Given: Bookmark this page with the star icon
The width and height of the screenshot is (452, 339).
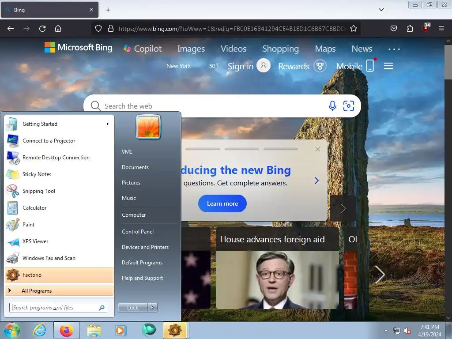Looking at the screenshot, I should [354, 29].
